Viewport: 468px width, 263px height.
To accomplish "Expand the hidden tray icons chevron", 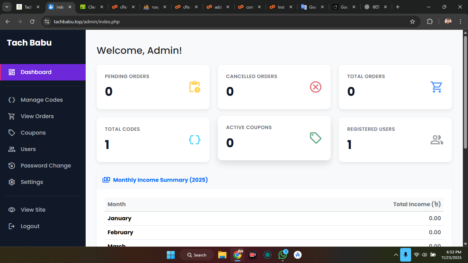I will (x=396, y=255).
